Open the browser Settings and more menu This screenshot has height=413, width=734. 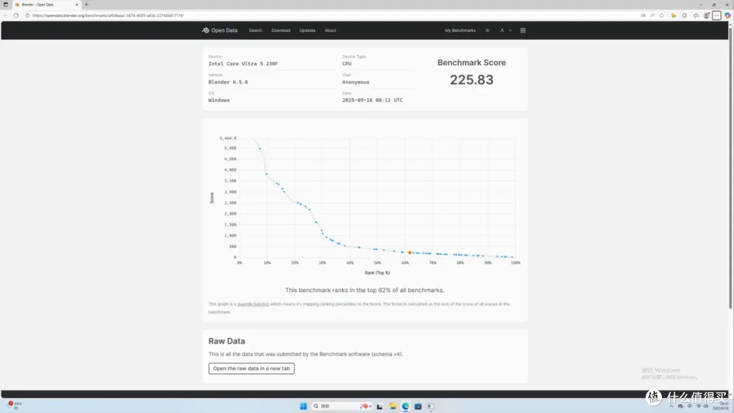717,16
